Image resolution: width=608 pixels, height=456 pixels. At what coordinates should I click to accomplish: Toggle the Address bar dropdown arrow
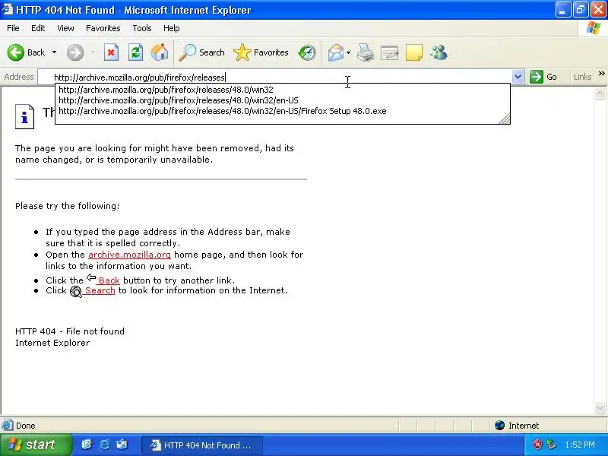click(518, 77)
